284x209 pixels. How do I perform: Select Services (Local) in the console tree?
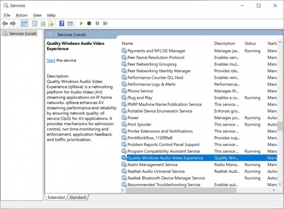pos(22,33)
